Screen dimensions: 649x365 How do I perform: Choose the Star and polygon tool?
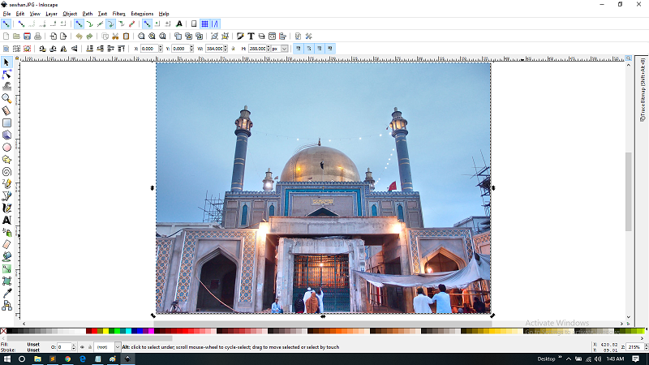[6, 160]
